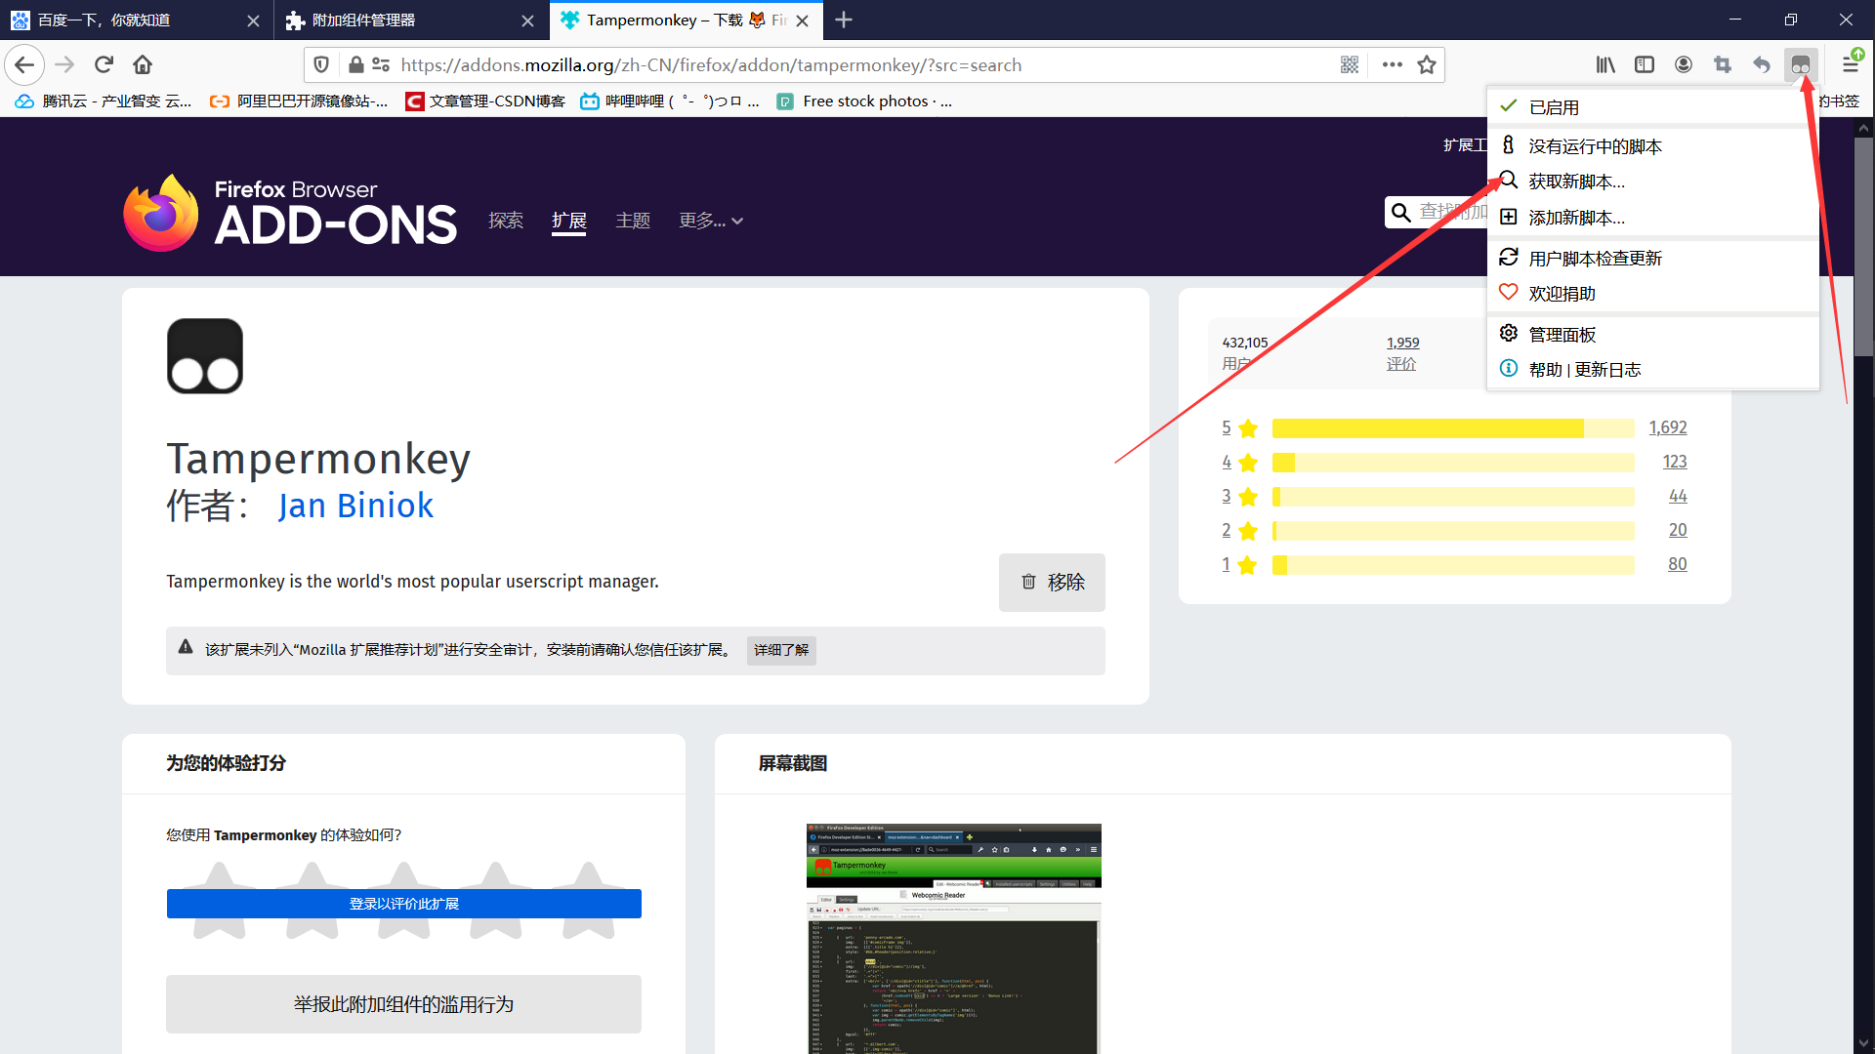Click 登录以评价此扩展 login button
This screenshot has width=1875, height=1054.
click(403, 904)
